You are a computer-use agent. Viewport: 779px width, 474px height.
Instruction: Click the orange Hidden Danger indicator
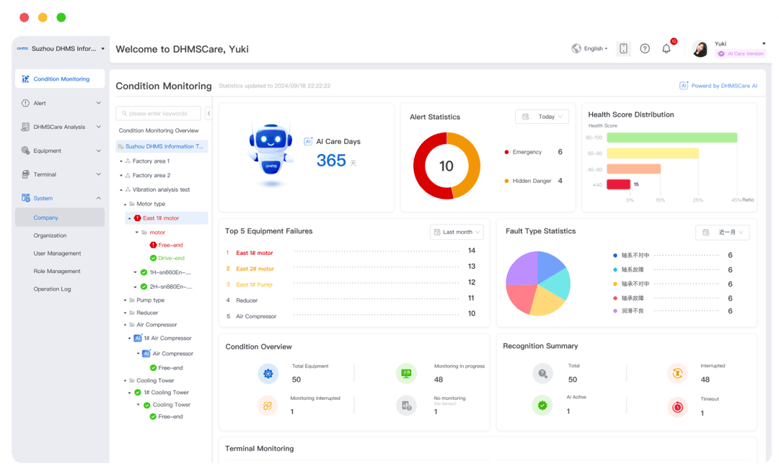pos(506,181)
